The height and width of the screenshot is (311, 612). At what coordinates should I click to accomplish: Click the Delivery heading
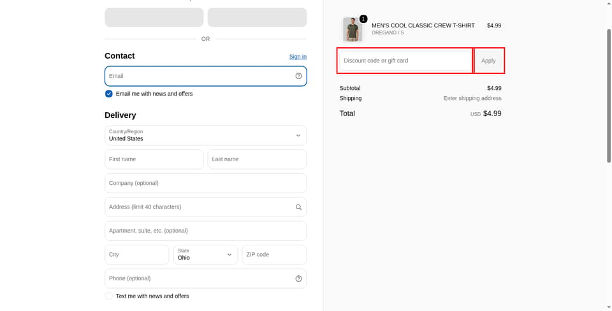coord(120,115)
